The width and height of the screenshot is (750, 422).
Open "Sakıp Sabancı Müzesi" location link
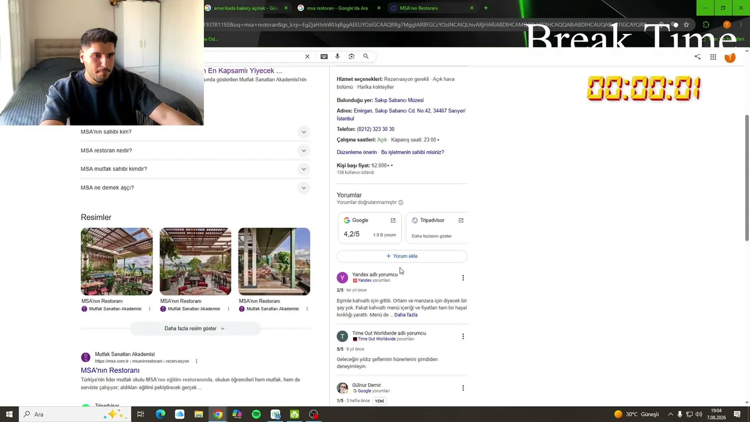(399, 100)
